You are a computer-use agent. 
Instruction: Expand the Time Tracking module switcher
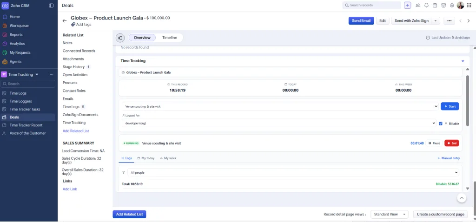[37, 74]
